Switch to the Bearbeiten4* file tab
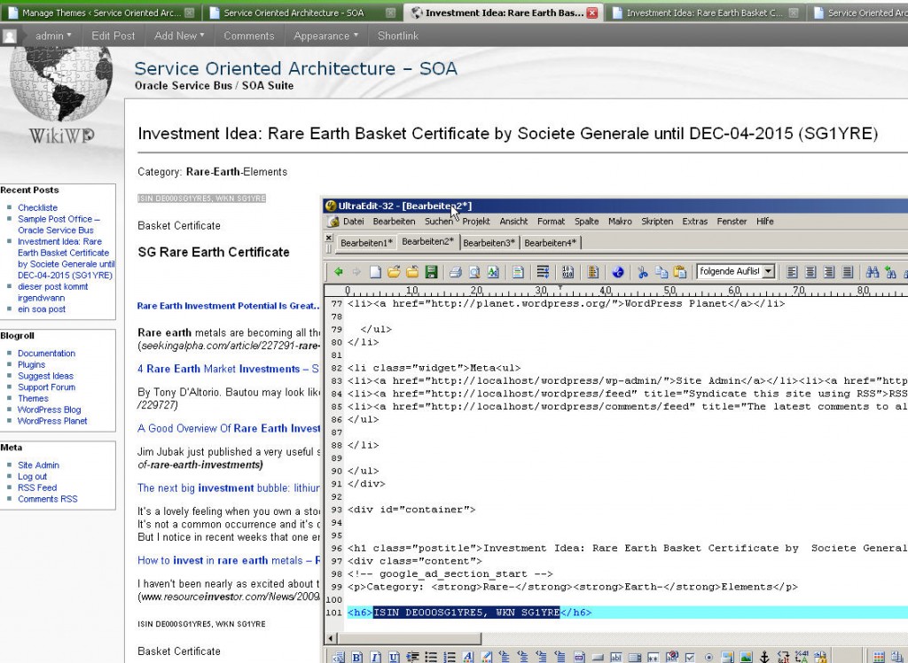908x663 pixels. pyautogui.click(x=550, y=243)
